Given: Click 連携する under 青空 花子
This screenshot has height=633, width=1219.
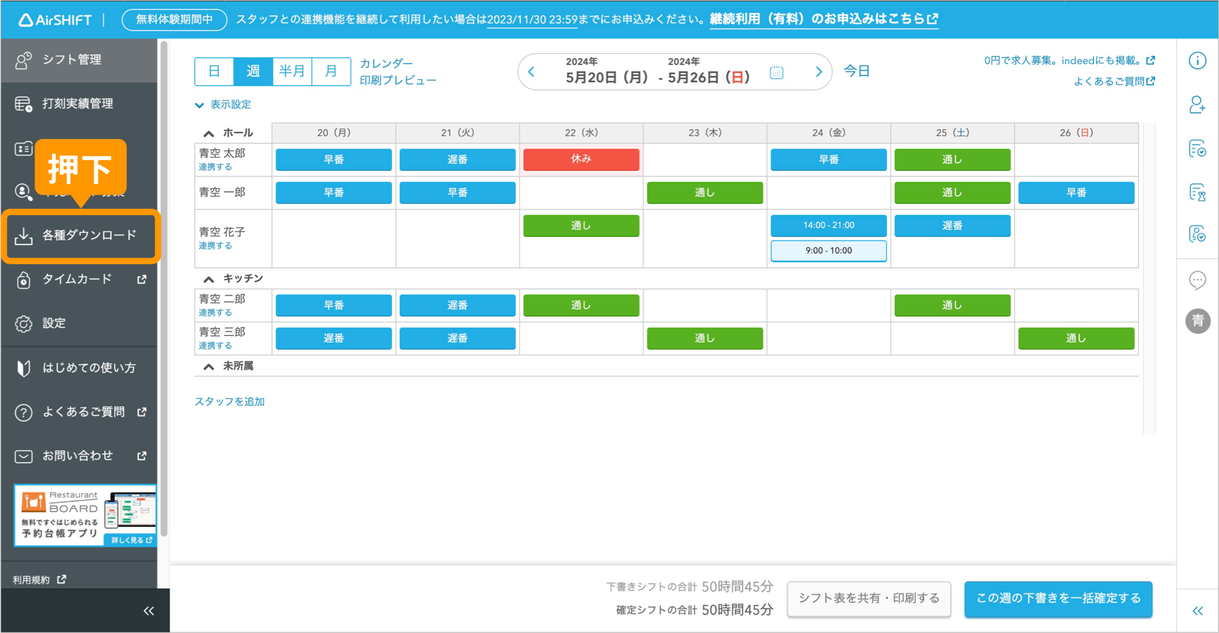Looking at the screenshot, I should [215, 246].
